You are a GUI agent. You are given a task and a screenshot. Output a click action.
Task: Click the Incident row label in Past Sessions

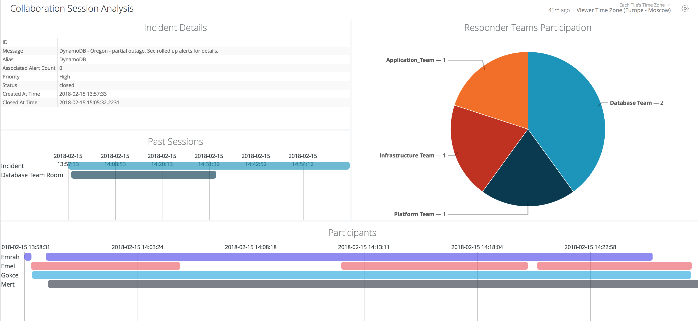tap(12, 166)
